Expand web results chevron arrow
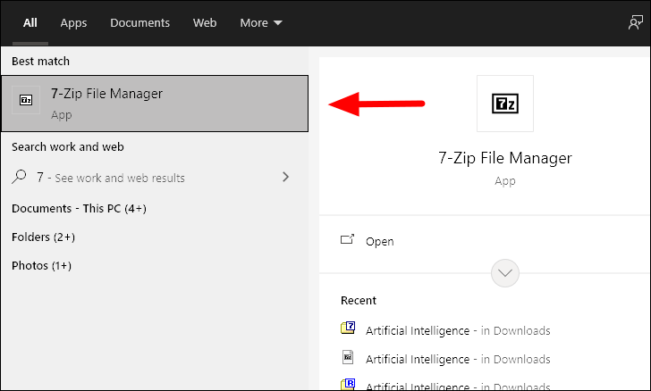This screenshot has width=651, height=391. 285,177
